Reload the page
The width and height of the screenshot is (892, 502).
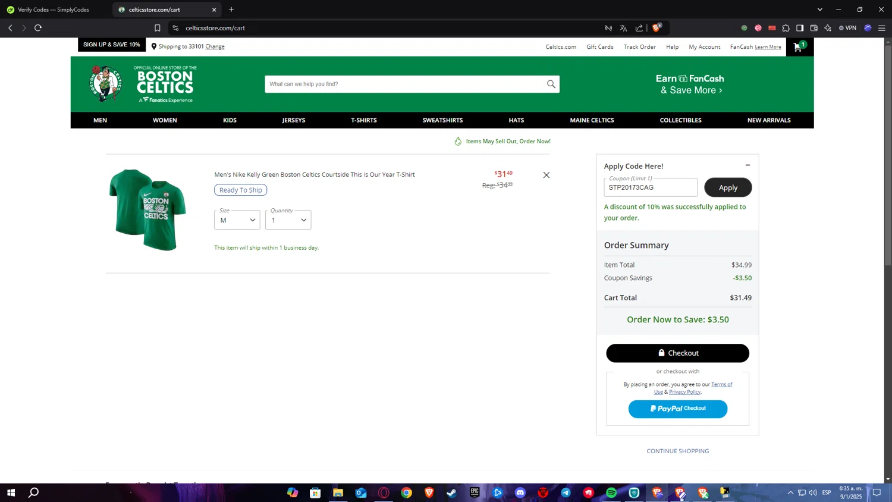tap(38, 28)
